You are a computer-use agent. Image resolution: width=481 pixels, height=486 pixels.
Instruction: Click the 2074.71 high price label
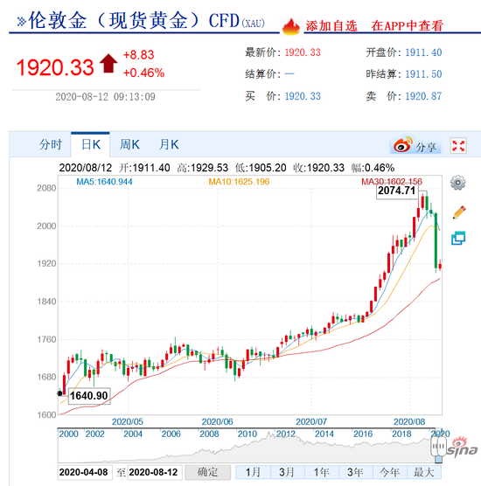click(x=397, y=191)
